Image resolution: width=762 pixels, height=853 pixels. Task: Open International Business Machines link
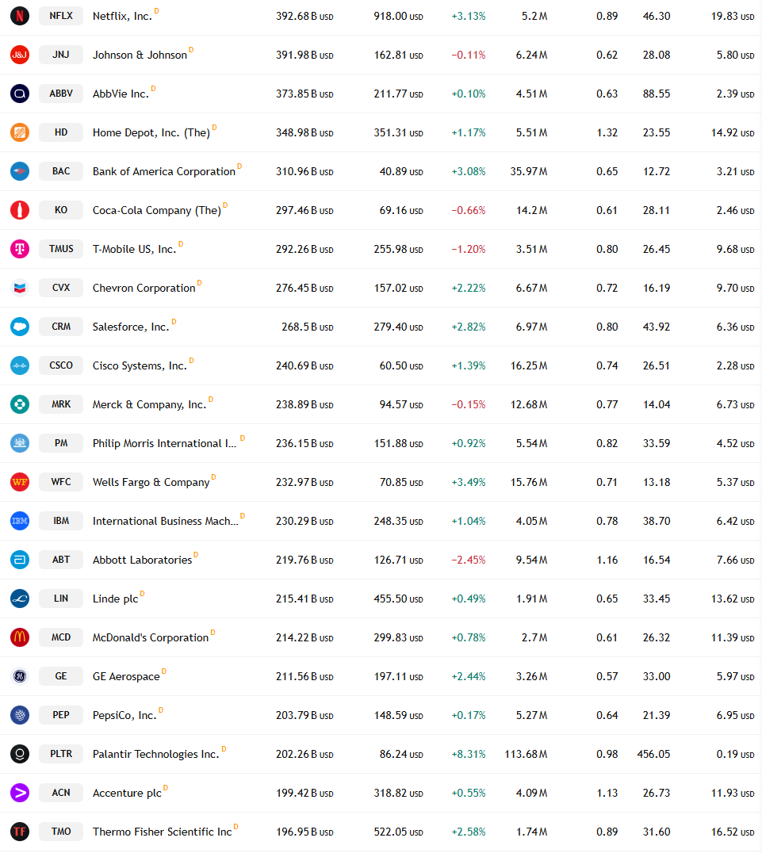(x=166, y=521)
